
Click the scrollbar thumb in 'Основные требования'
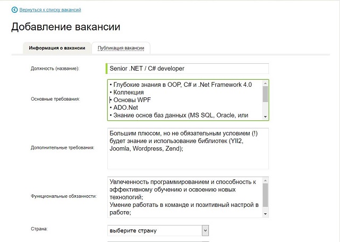click(x=265, y=94)
